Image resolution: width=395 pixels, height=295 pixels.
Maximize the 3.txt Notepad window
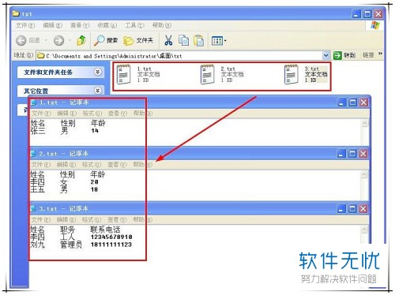[x=352, y=209]
